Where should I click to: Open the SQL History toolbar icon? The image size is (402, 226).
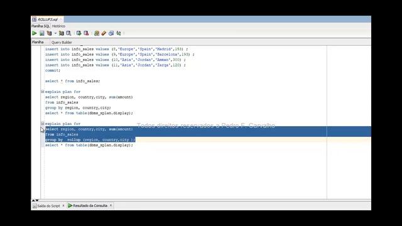(111, 33)
